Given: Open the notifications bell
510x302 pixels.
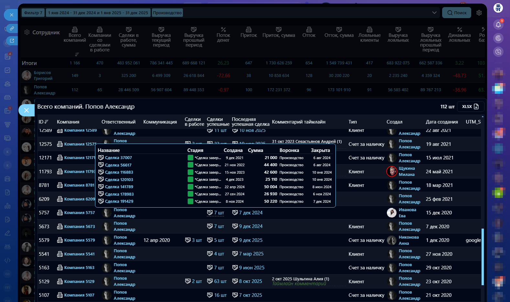Looking at the screenshot, I should point(498,25).
